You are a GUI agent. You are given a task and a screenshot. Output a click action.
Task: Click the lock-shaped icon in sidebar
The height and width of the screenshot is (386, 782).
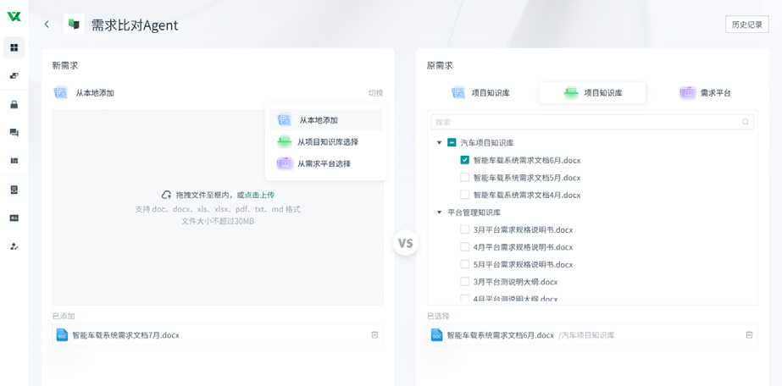coord(14,105)
